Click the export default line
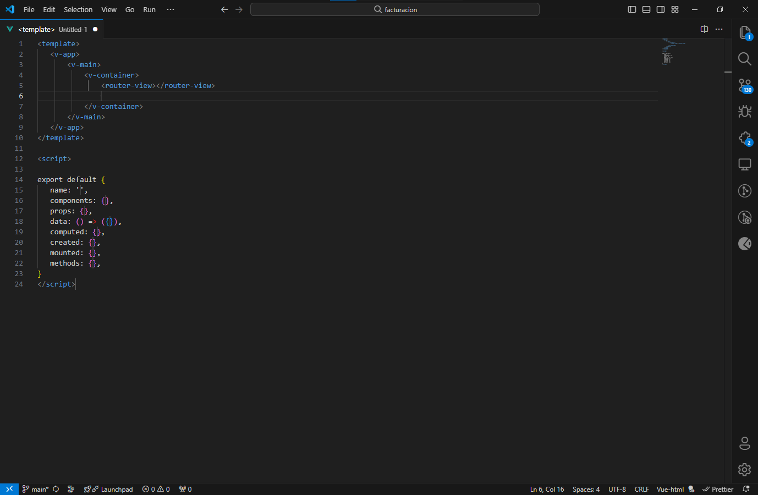Screen dimensions: 758x495 click(x=71, y=179)
